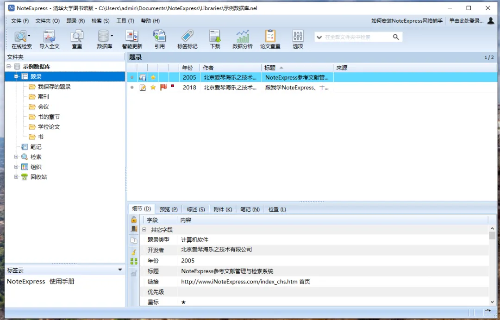The height and width of the screenshot is (320, 500).
Task: Switch to the 笔记 (N) tab
Action: [250, 209]
